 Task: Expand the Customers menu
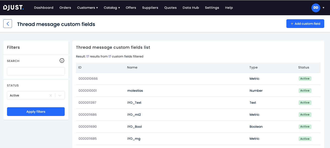coord(88,8)
